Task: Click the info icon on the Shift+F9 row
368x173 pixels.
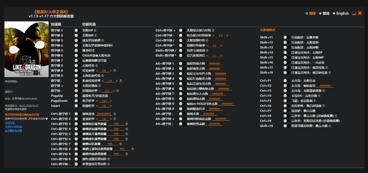Action: click(x=330, y=126)
